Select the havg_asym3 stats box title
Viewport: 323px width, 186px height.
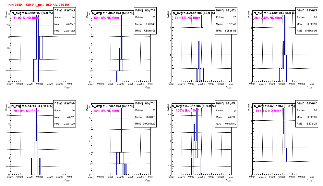tap(307, 10)
